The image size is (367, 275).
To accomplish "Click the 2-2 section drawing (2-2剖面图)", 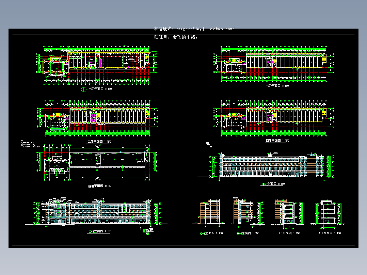I will pos(328,214).
